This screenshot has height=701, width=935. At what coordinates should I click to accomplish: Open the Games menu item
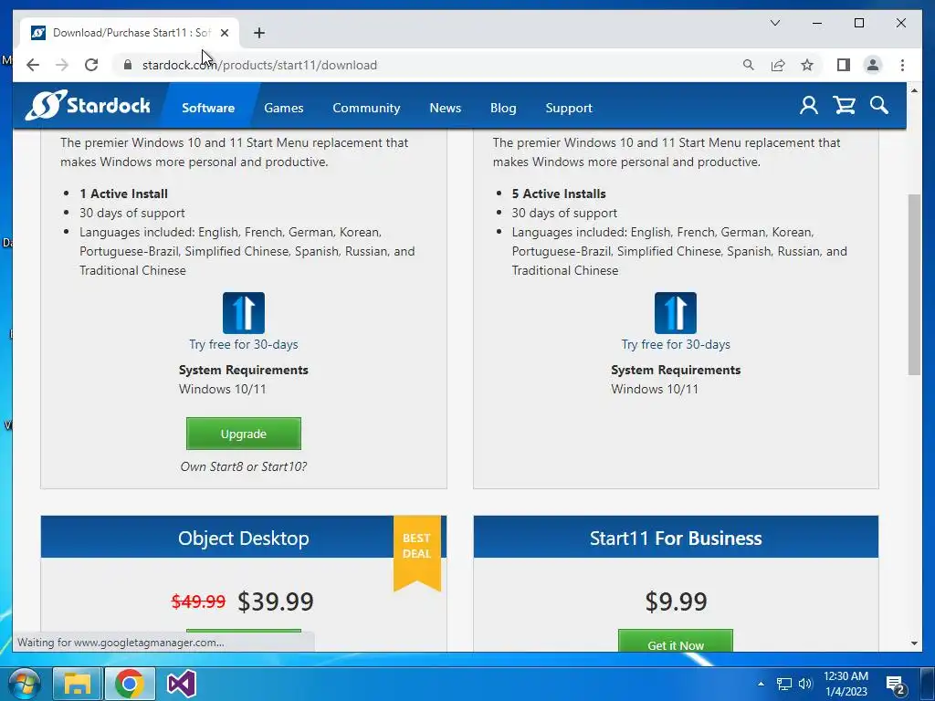point(284,108)
